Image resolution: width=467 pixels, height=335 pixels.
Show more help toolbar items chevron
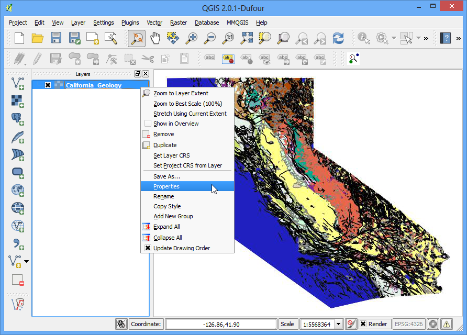click(459, 38)
